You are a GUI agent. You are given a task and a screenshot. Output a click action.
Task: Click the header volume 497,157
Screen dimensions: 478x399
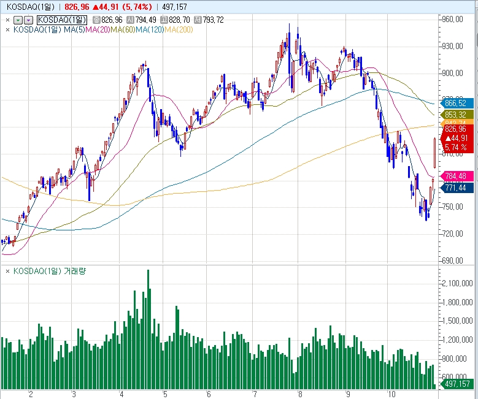pyautogui.click(x=174, y=7)
